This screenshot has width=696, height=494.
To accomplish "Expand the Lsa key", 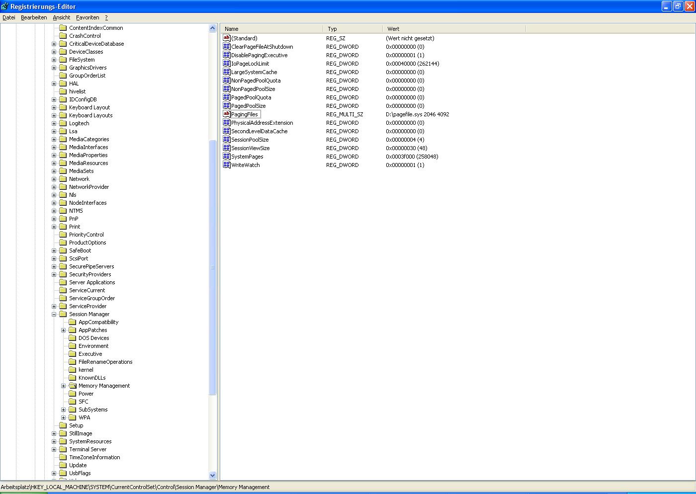I will (54, 131).
